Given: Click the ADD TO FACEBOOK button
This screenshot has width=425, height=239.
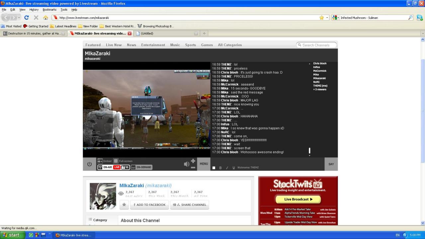Looking at the screenshot, I should click(x=149, y=205).
